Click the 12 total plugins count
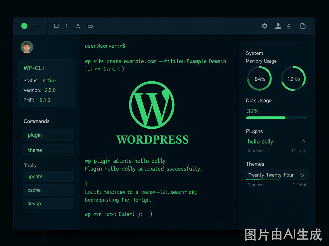The width and height of the screenshot is (329, 246). 298,151
